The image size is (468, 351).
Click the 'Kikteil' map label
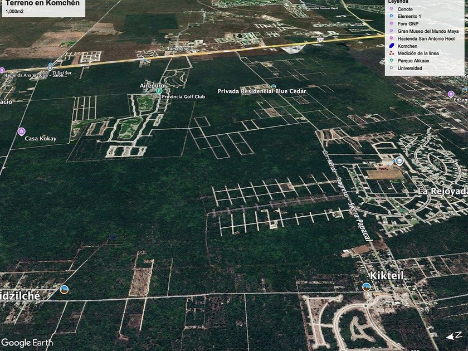[x=387, y=275]
